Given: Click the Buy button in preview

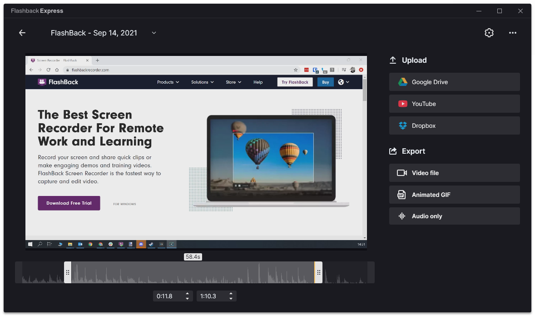Looking at the screenshot, I should tap(326, 82).
